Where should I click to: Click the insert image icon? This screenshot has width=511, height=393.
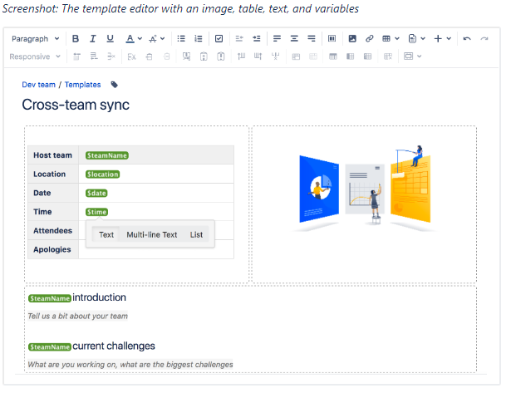[x=352, y=39]
